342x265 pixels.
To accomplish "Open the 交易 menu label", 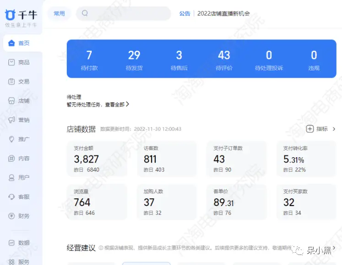I will point(24,81).
